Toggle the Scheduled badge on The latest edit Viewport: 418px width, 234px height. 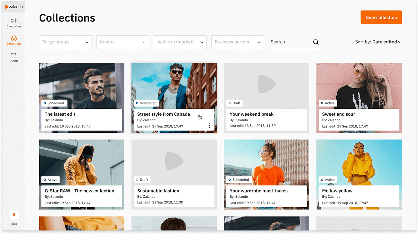point(54,103)
